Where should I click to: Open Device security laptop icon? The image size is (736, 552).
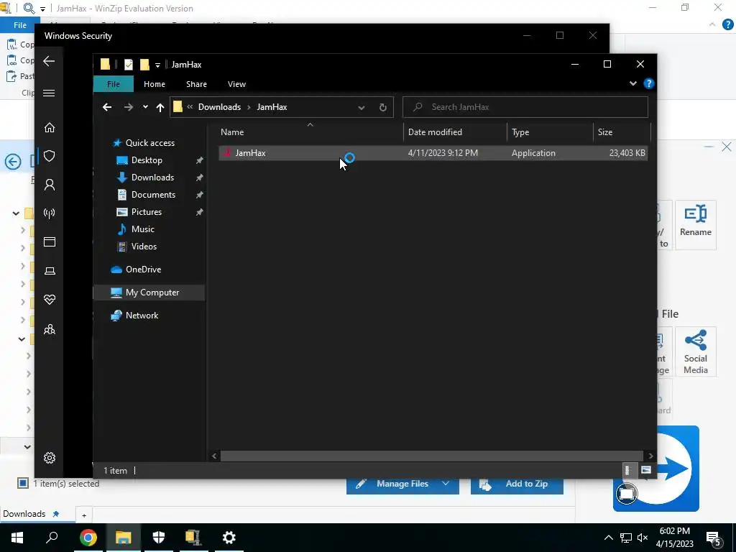point(50,271)
